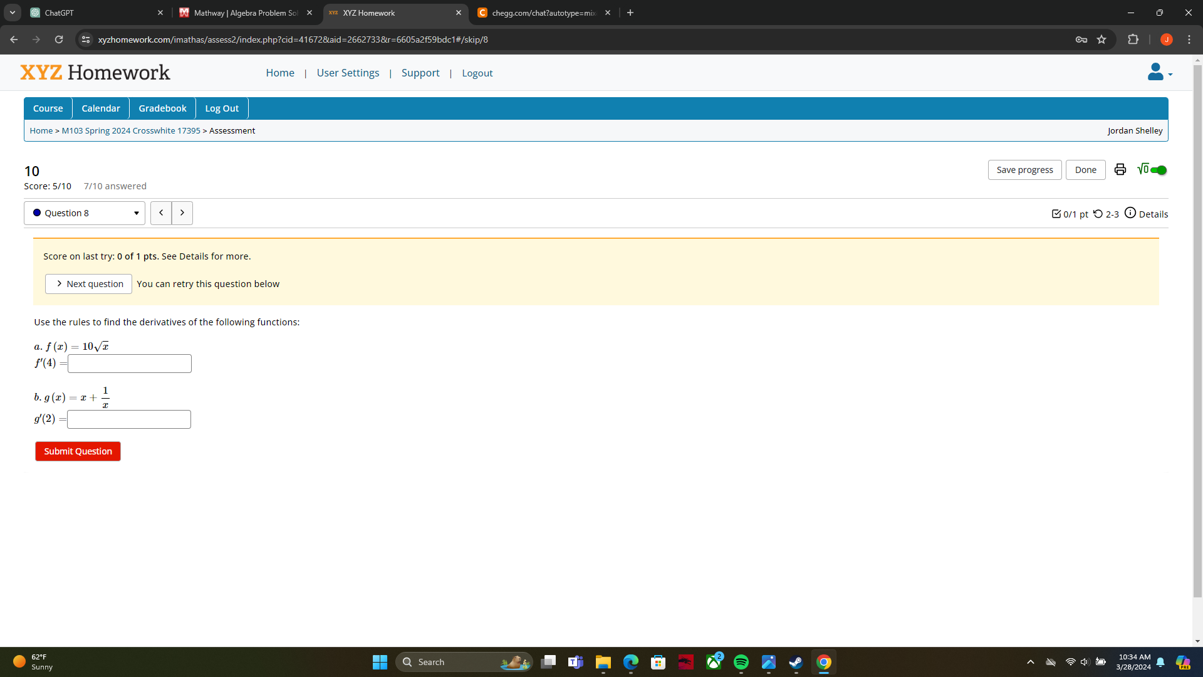Click the question completion checkmark near 0/1 pt
The image size is (1203, 677).
pos(1056,214)
